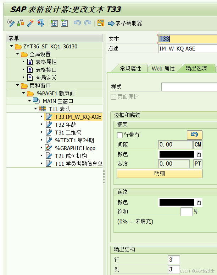This screenshot has height=275, width=217.
Task: Open the shading color picker icon
Action: [x=199, y=203]
